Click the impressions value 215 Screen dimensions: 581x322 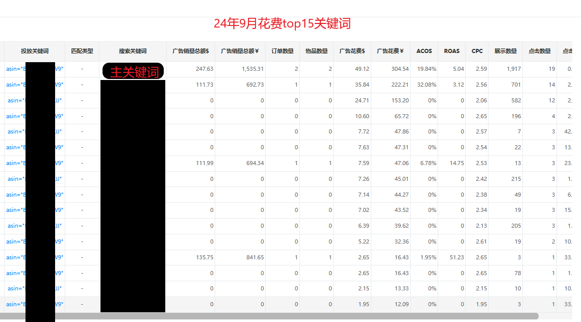tap(516, 179)
